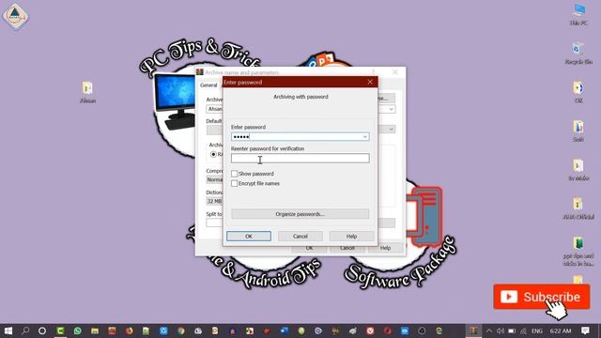Click Organize passwords button
This screenshot has width=601, height=338.
300,214
